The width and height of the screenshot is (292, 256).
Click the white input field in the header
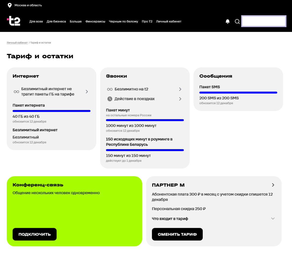[x=264, y=21]
